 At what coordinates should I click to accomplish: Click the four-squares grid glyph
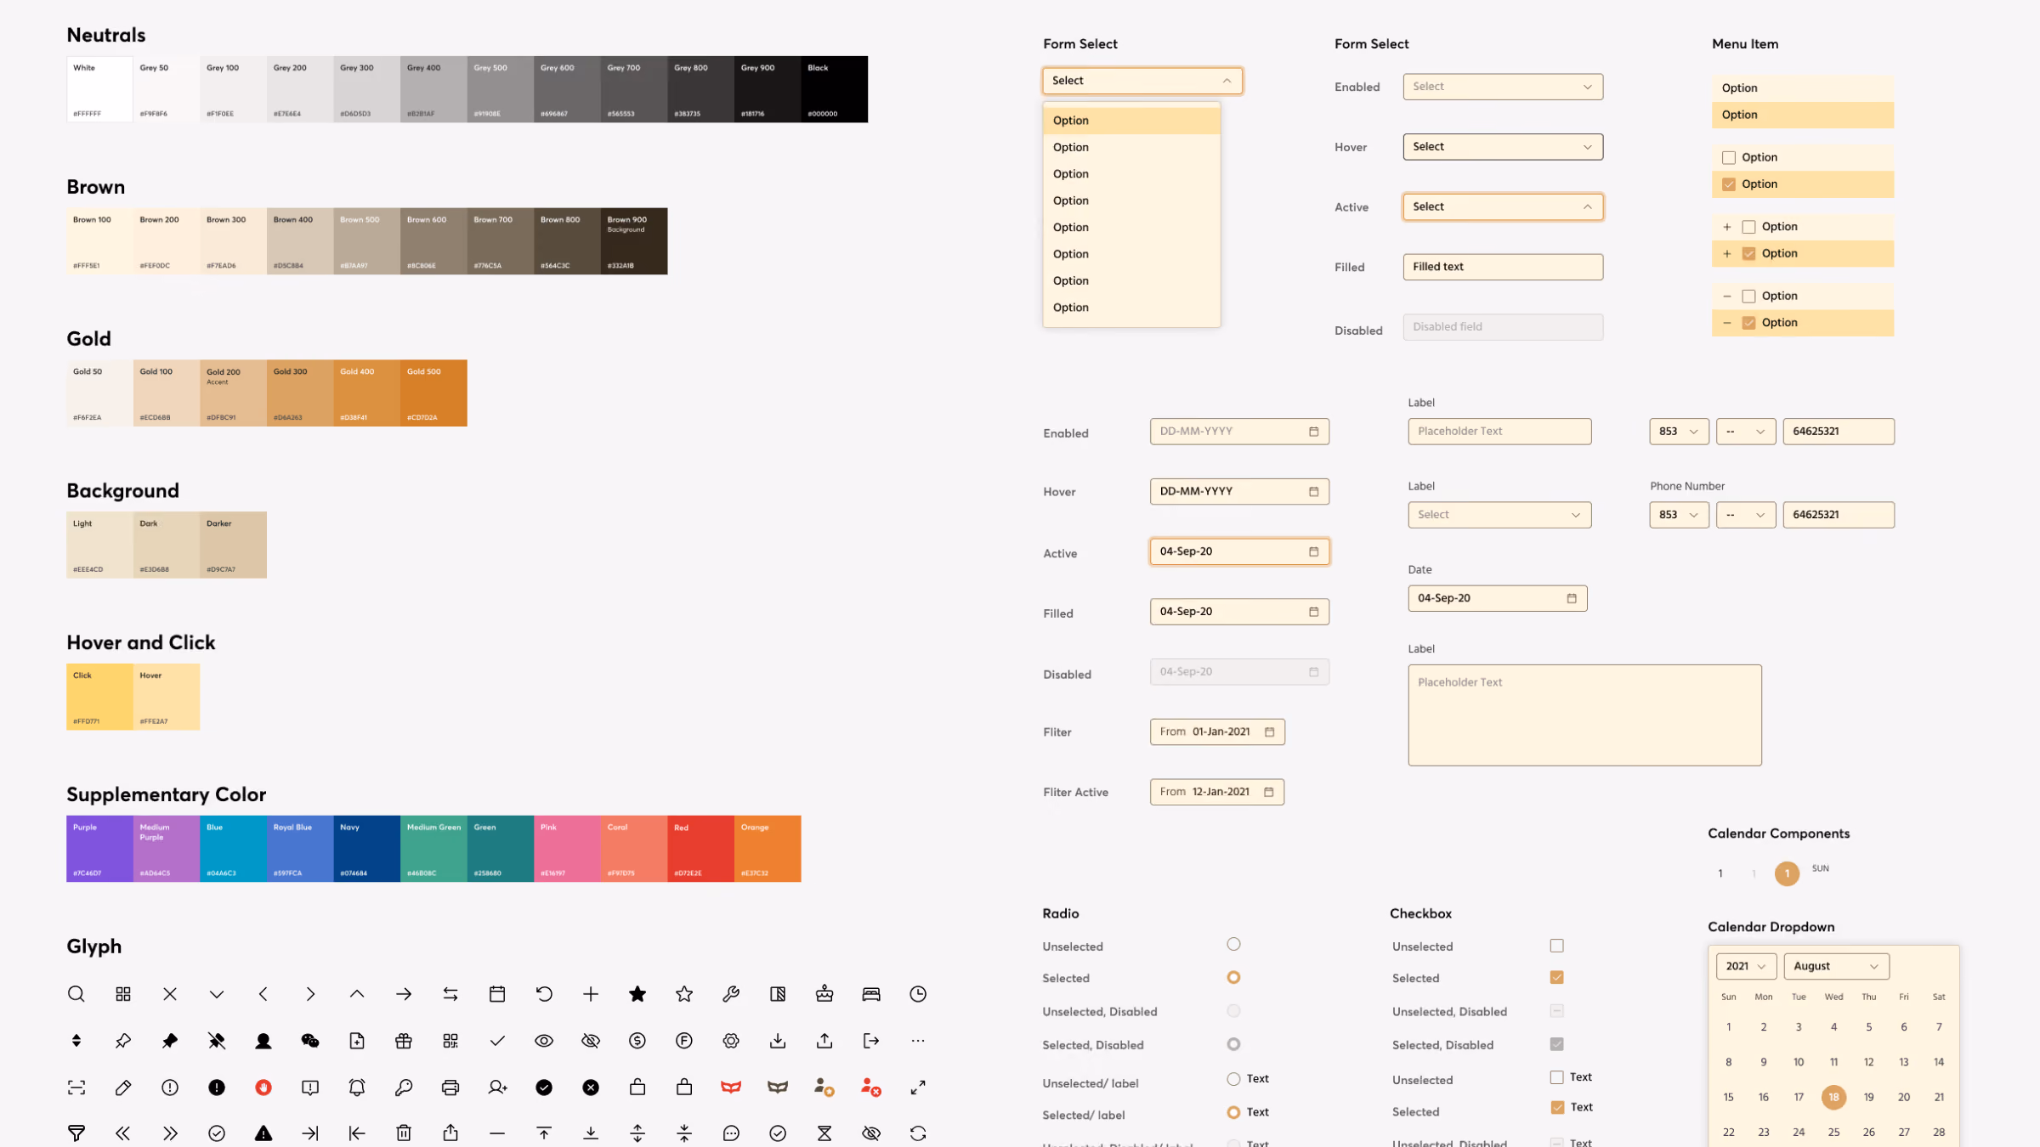pyautogui.click(x=123, y=994)
